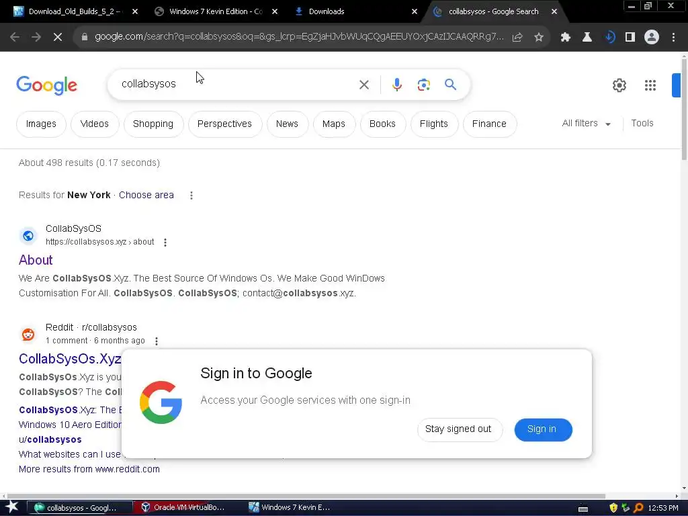Screen dimensions: 688x516
Task: Open more options for the Reddit result
Action: click(x=156, y=341)
